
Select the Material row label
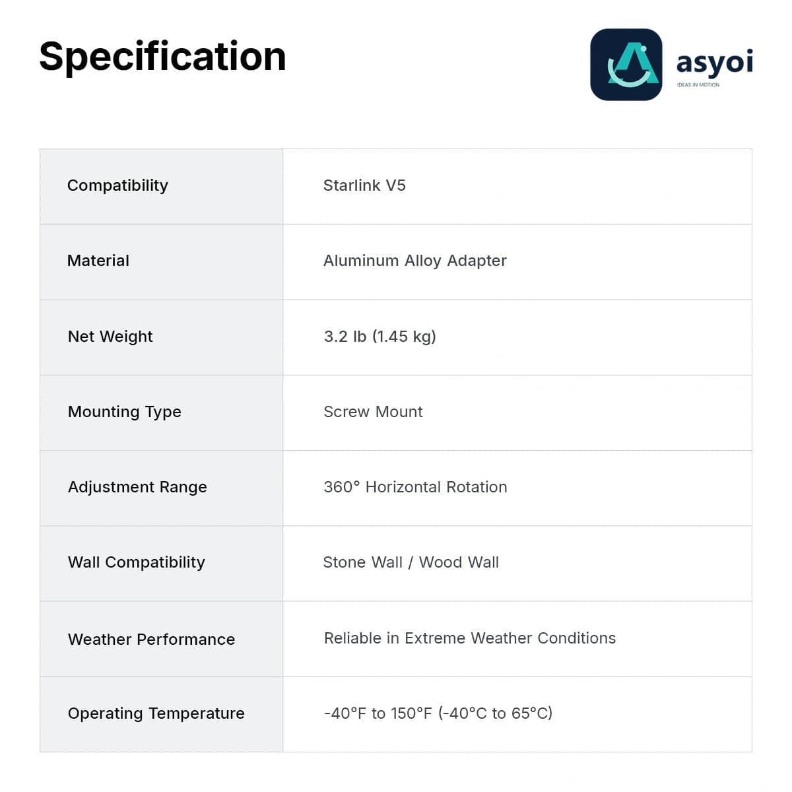pos(98,261)
